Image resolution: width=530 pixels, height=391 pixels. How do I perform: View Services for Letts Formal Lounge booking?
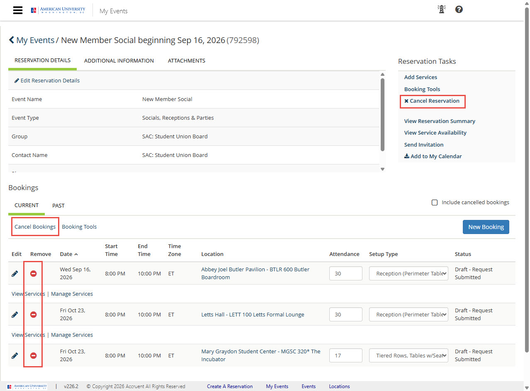(x=28, y=335)
